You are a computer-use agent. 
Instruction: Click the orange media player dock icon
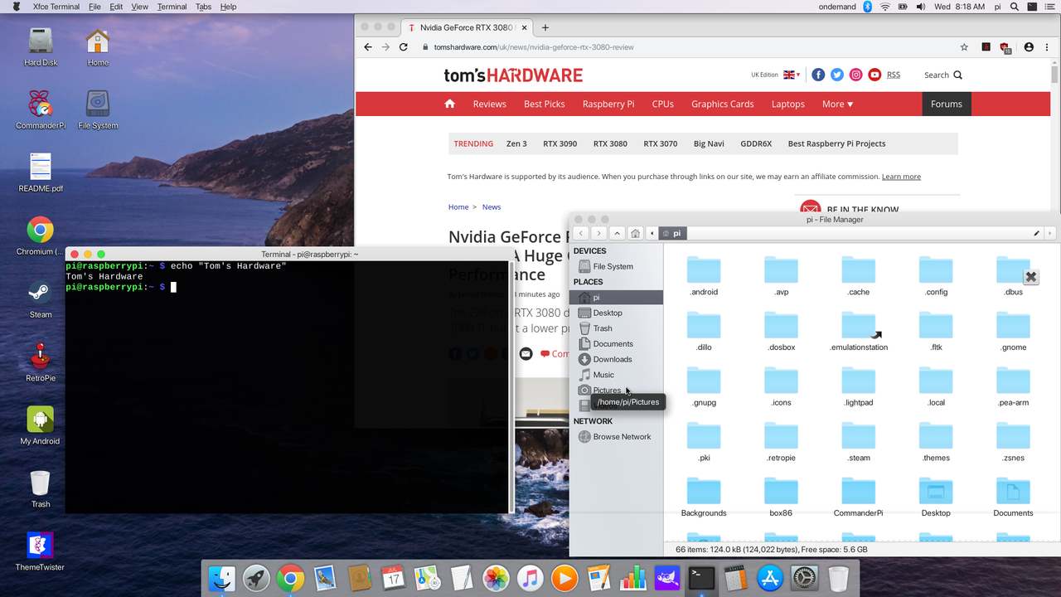click(x=564, y=578)
